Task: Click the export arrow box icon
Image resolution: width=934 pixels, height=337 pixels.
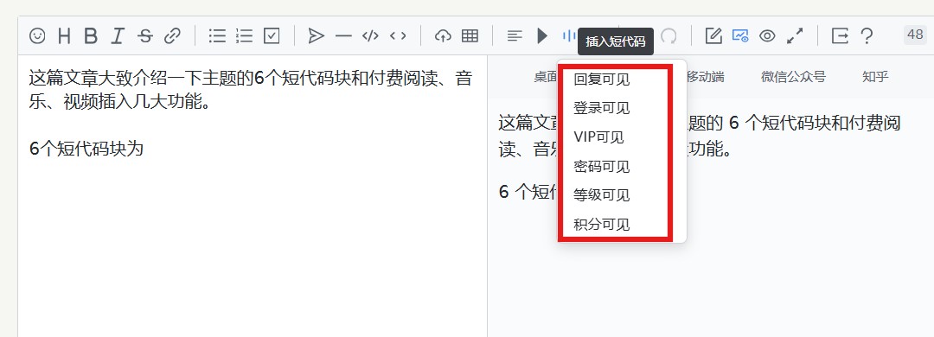Action: click(x=840, y=36)
